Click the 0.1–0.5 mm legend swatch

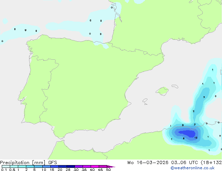click(x=6, y=166)
